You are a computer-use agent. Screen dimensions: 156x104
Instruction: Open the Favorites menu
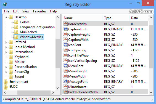(39, 11)
